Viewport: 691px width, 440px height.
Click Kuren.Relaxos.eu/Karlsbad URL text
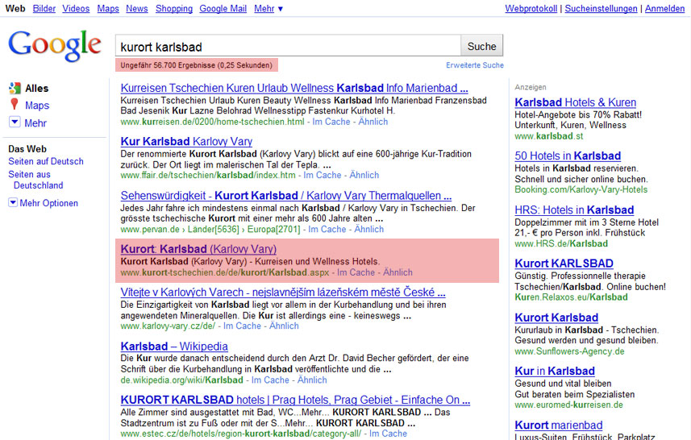point(571,297)
